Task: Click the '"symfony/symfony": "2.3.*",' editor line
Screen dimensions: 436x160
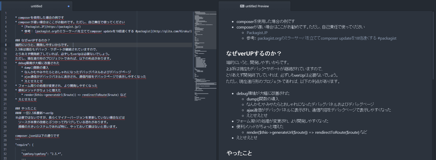Action: pos(42,154)
